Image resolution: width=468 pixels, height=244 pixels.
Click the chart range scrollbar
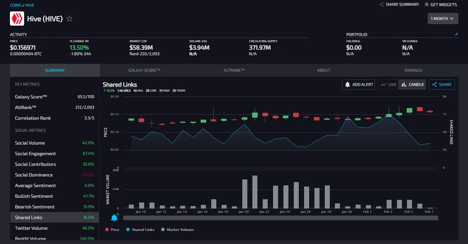click(280, 218)
